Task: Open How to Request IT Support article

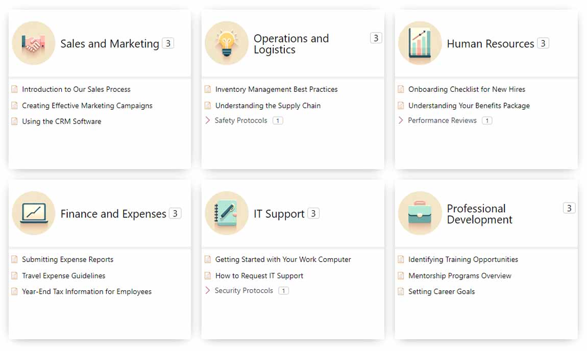Action: click(x=259, y=275)
